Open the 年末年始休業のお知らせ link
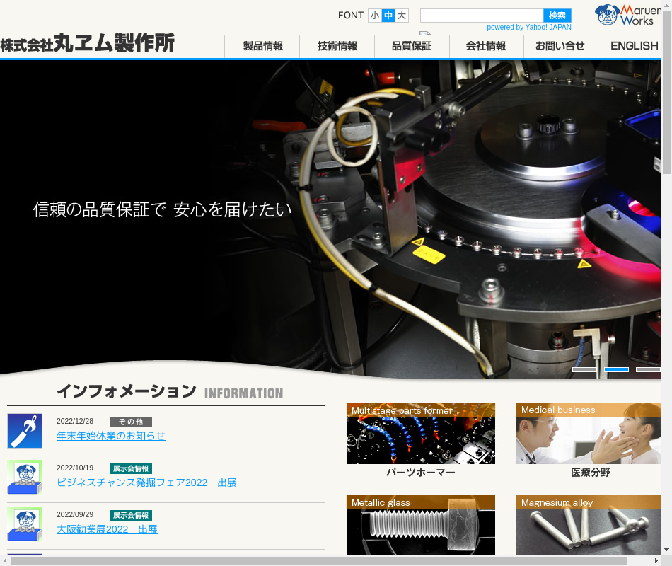Viewport: 672px width, 566px height. click(111, 436)
